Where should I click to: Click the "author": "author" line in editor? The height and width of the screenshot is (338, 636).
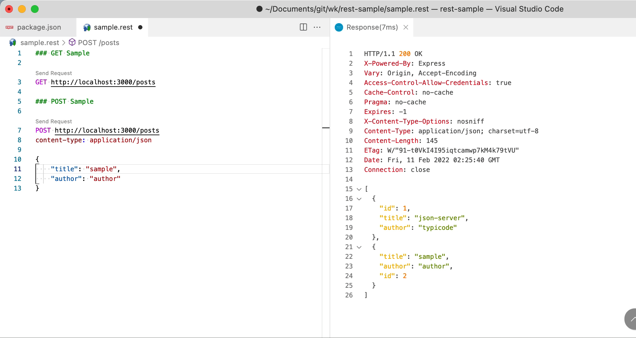point(85,179)
